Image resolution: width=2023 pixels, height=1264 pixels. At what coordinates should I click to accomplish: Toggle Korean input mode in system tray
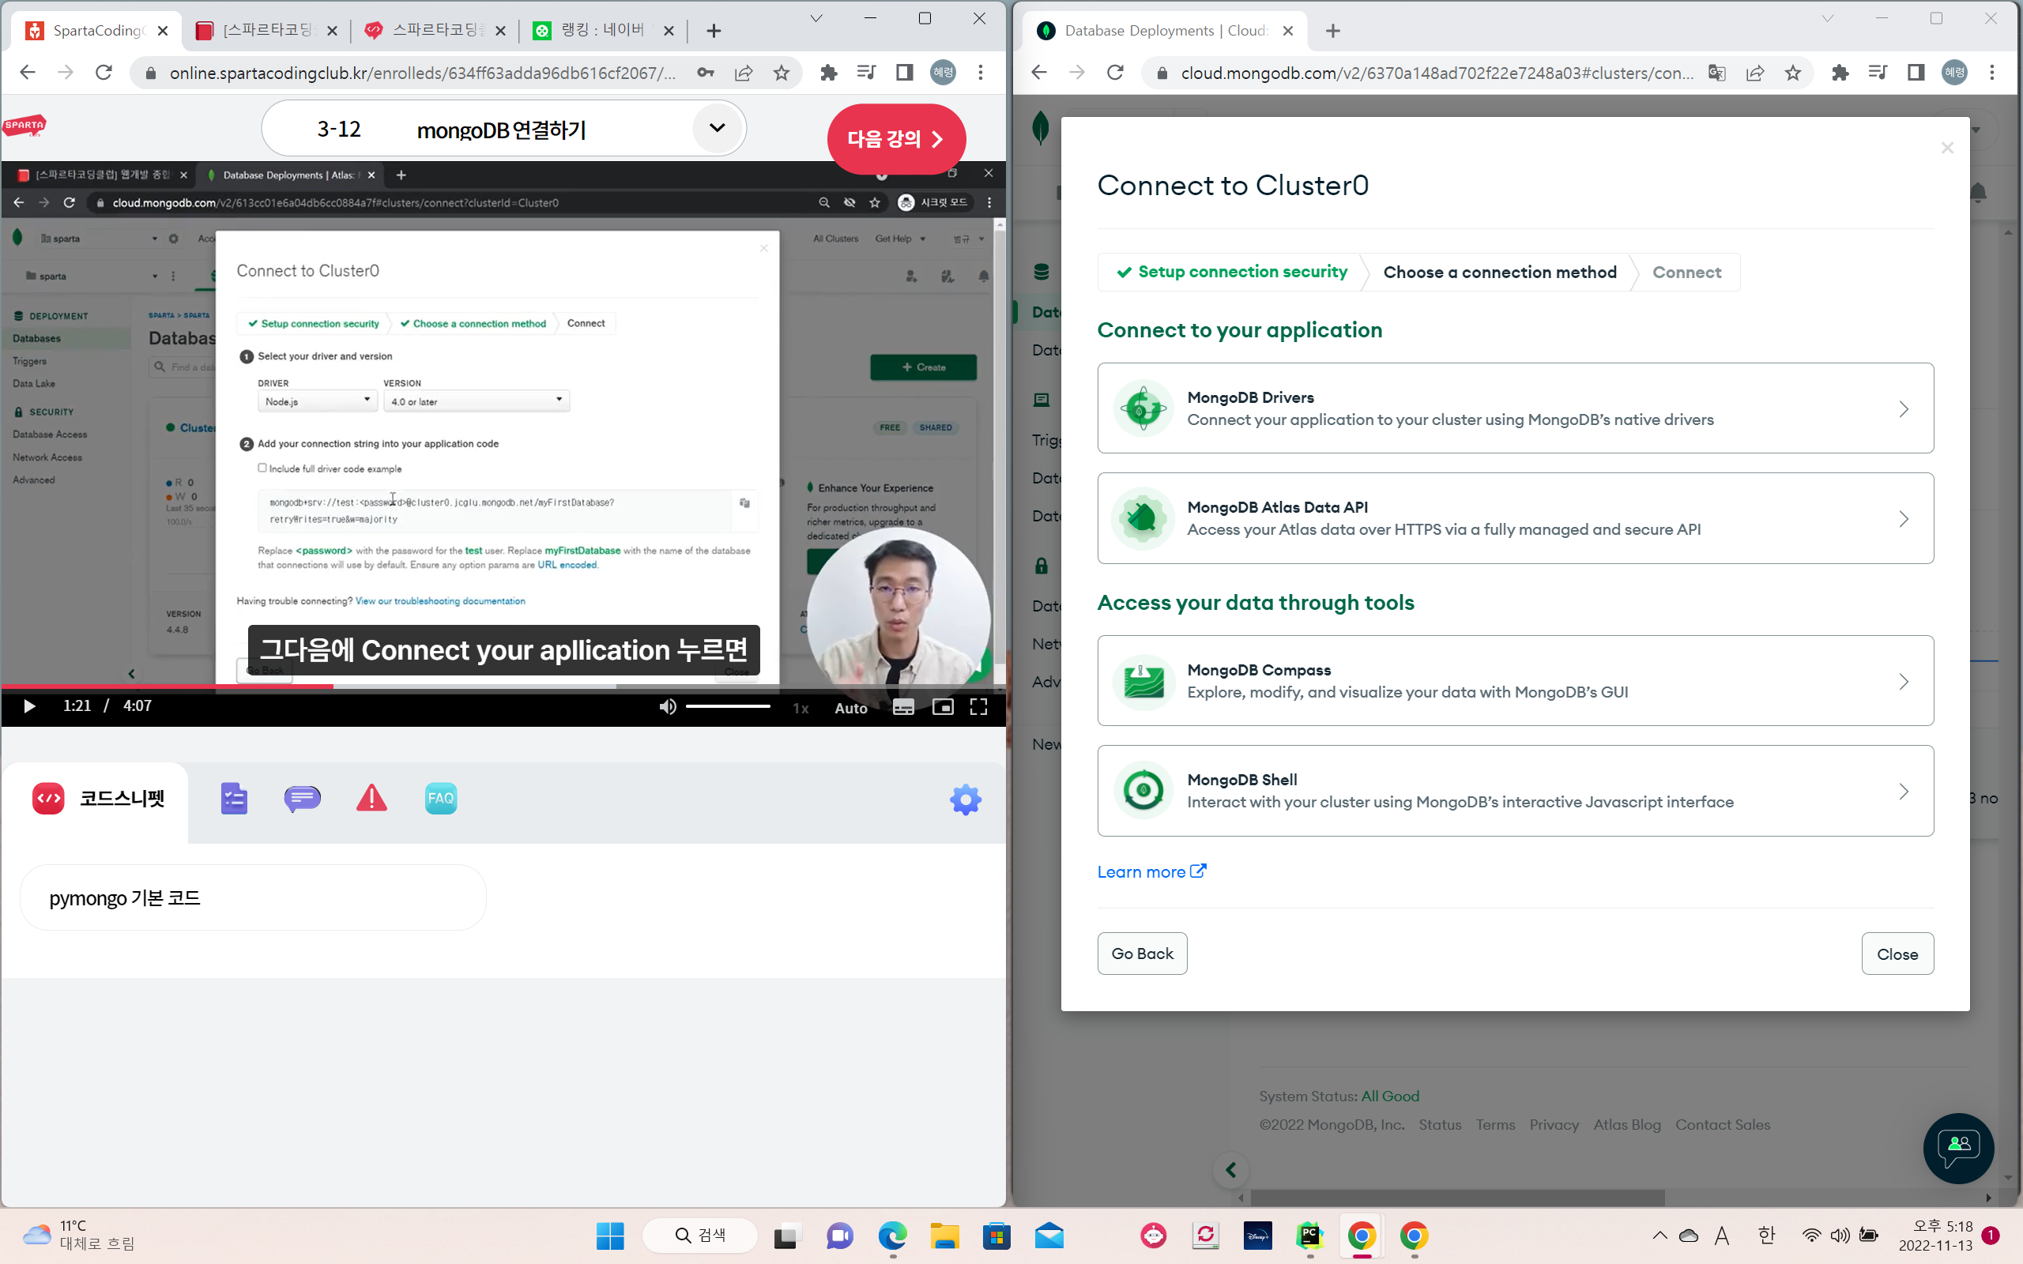[1766, 1236]
